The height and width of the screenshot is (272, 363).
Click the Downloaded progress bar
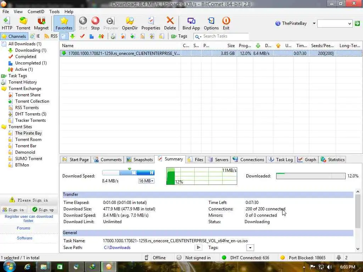[311, 176]
